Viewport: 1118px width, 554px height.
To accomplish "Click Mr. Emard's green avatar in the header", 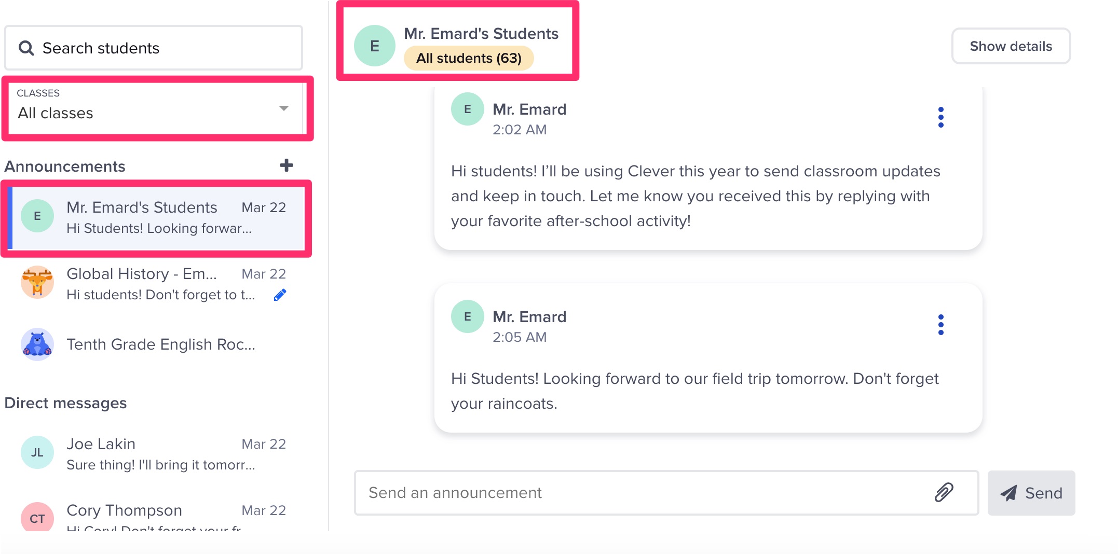I will click(x=375, y=45).
